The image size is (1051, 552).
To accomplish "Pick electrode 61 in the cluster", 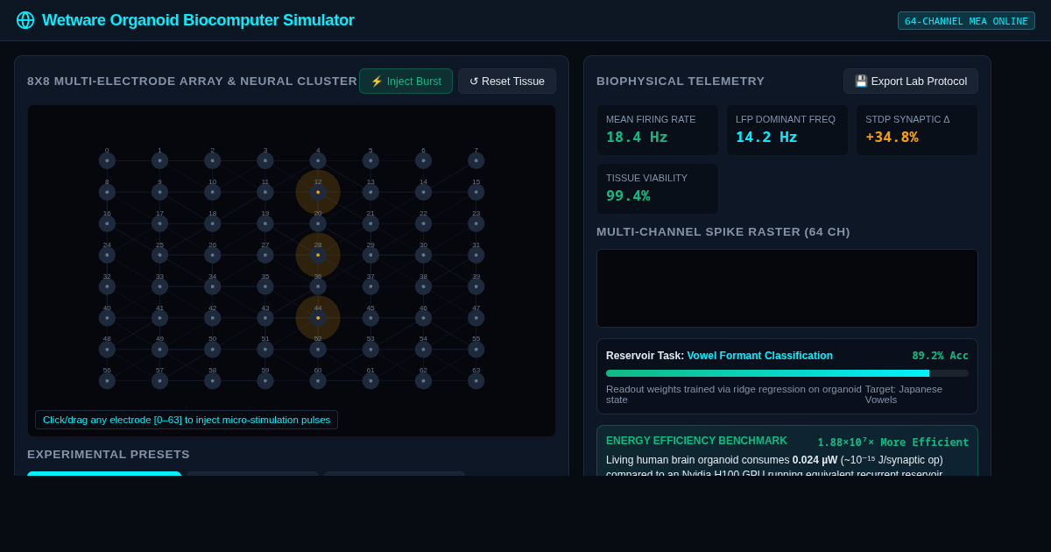I will pos(370,381).
